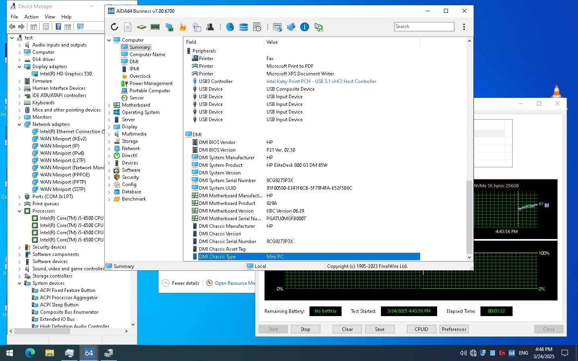578x361 pixels.
Task: Select WAN Miniport (PPTP) in Device Manager
Action: click(63, 182)
